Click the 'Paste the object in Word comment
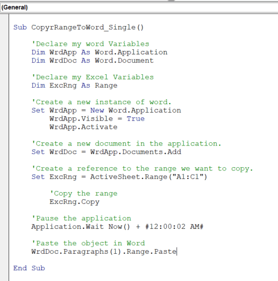This screenshot has width=278, height=281. [88, 244]
